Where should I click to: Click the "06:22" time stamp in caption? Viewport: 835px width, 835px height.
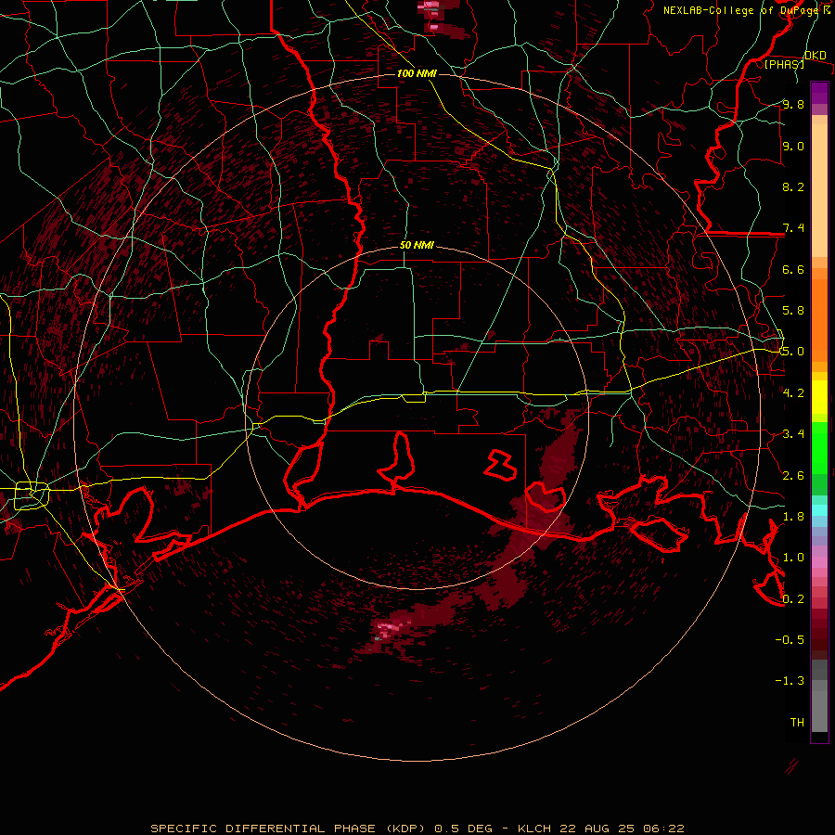pyautogui.click(x=663, y=829)
